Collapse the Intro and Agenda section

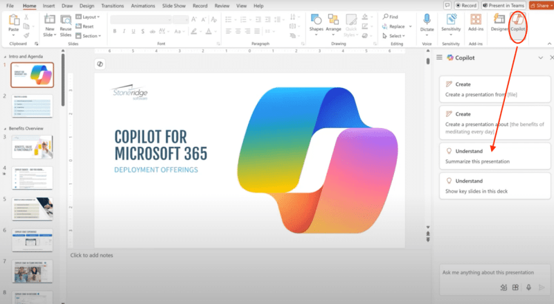click(x=5, y=57)
